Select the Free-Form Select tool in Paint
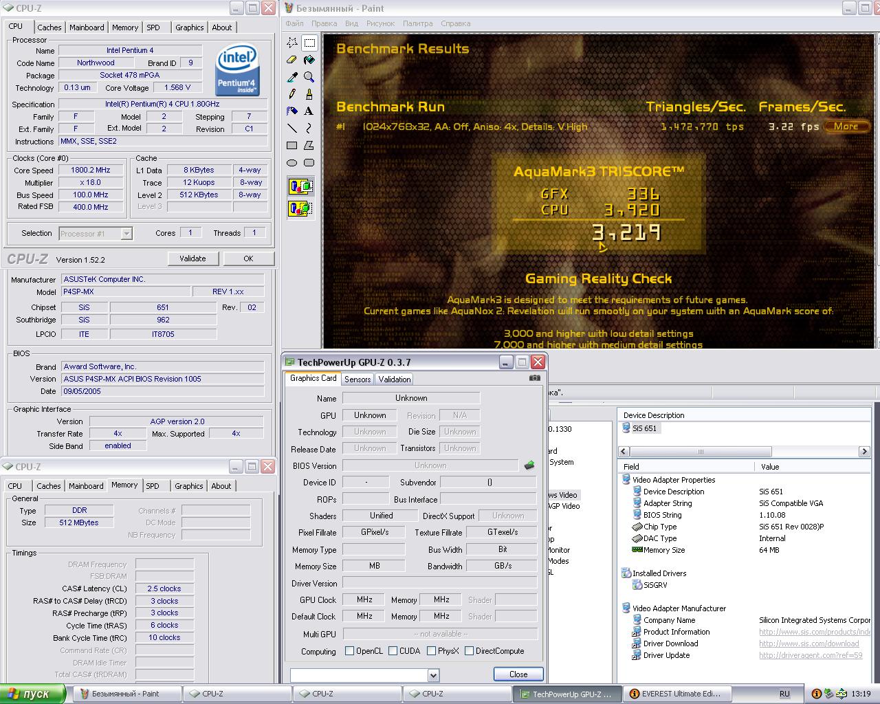The height and width of the screenshot is (704, 880). (x=292, y=43)
